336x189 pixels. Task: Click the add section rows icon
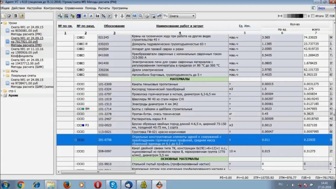(66, 16)
